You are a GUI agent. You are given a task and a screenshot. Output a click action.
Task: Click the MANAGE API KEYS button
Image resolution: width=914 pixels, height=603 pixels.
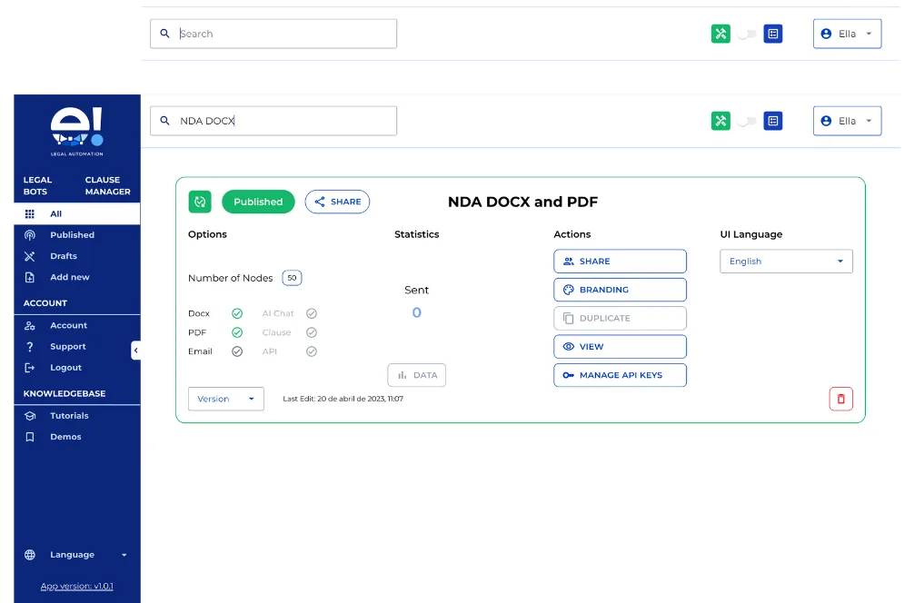[620, 375]
